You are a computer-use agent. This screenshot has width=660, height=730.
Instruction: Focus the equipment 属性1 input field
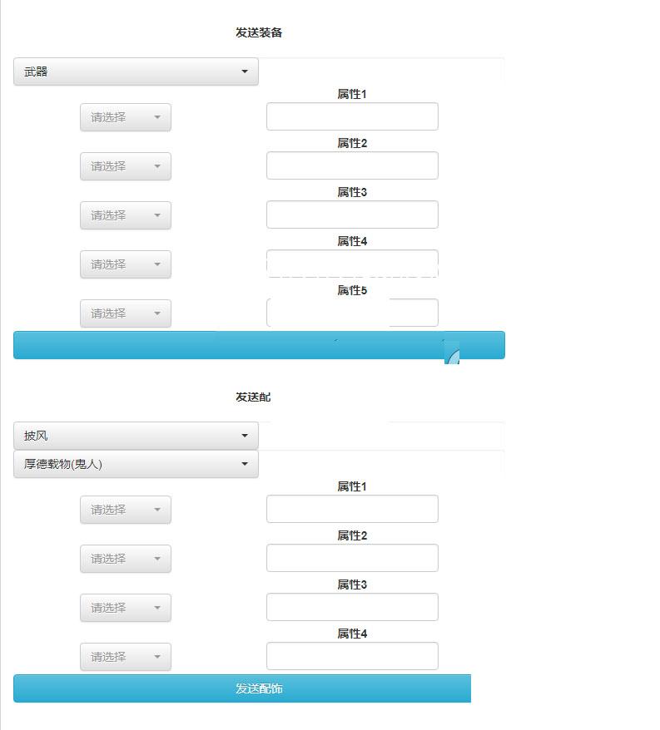(352, 117)
